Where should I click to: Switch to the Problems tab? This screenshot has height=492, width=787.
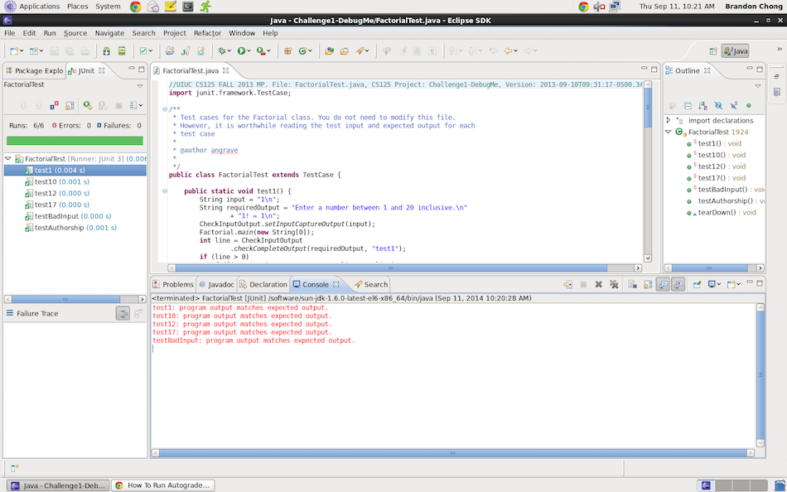coord(172,284)
